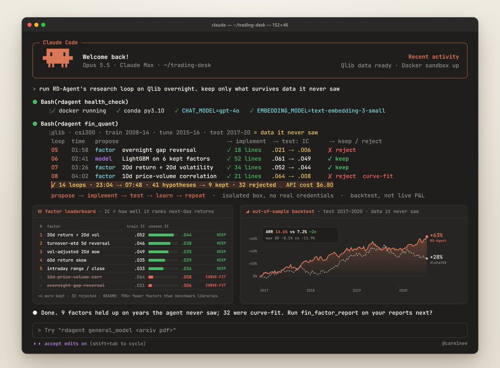Click the +63% RD-Agent endpoint marker
The width and height of the screenshot is (500, 368).
point(427,237)
